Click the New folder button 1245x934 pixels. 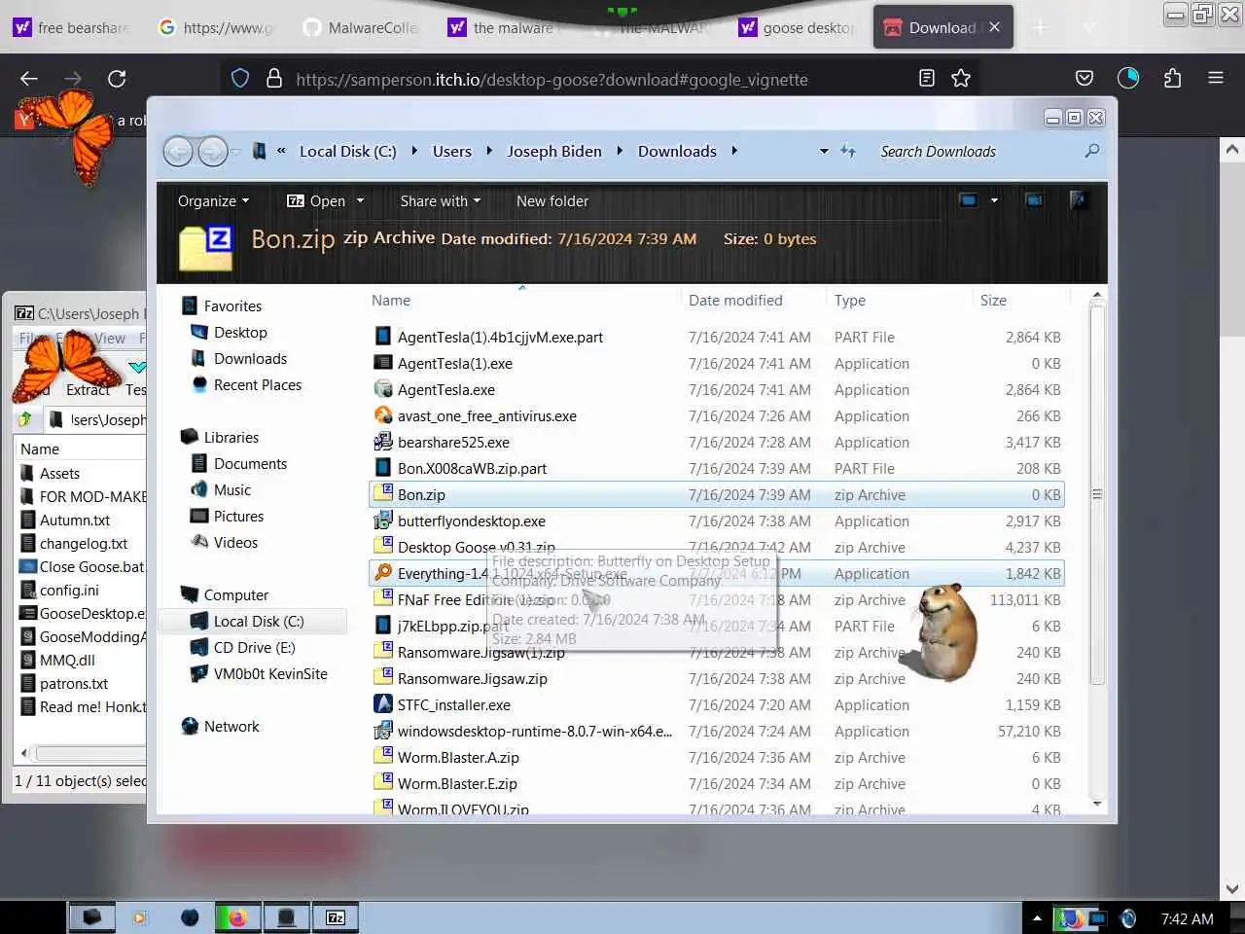tap(551, 200)
